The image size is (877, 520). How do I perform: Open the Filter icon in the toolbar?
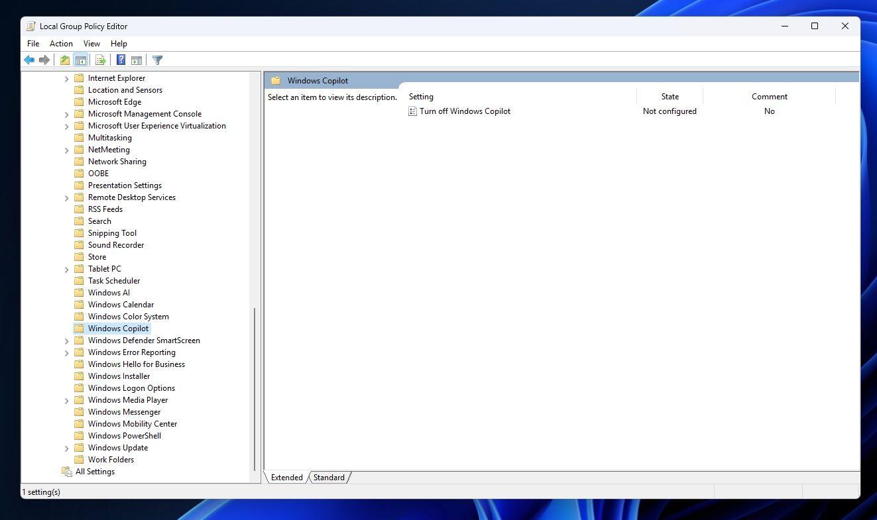[157, 60]
